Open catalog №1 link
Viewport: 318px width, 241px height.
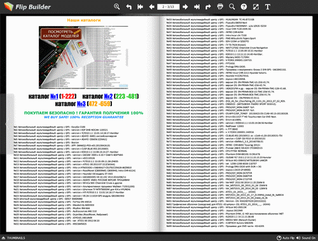(x=54, y=97)
